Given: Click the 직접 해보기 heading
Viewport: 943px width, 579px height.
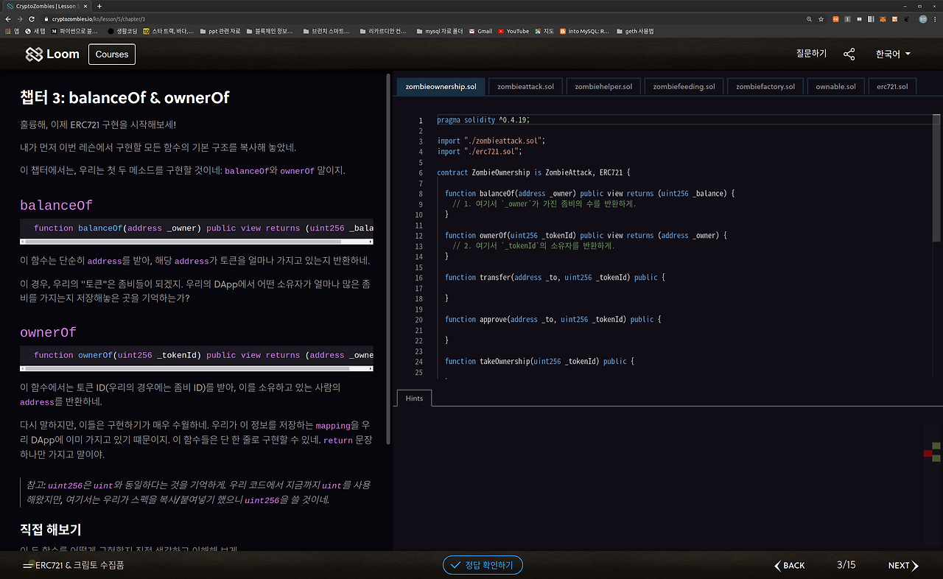Looking at the screenshot, I should (50, 530).
